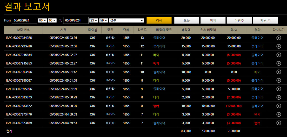Open replay for BAC-63007895097 row
This screenshot has width=287, height=137.
tap(279, 80)
